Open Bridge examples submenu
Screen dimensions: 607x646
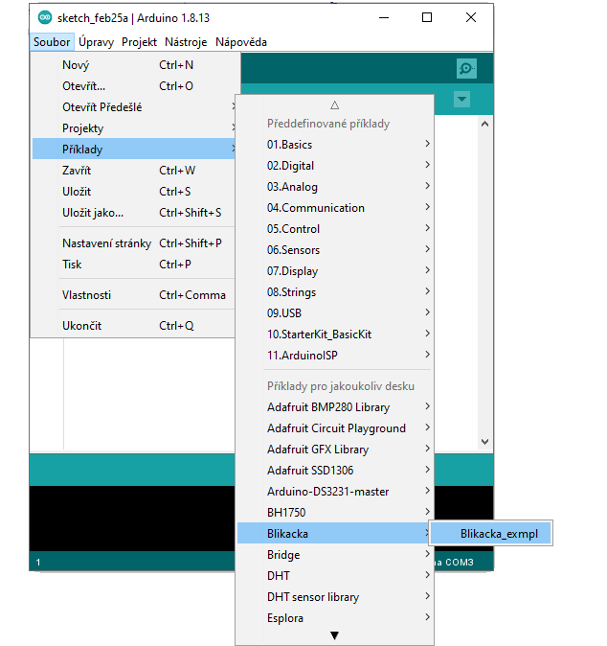pyautogui.click(x=335, y=555)
